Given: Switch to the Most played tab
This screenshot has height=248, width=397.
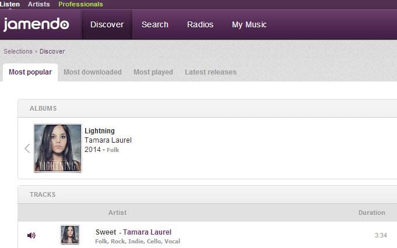Looking at the screenshot, I should pyautogui.click(x=153, y=72).
